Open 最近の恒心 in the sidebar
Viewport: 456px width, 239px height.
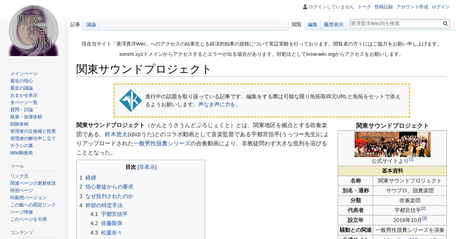(x=22, y=81)
